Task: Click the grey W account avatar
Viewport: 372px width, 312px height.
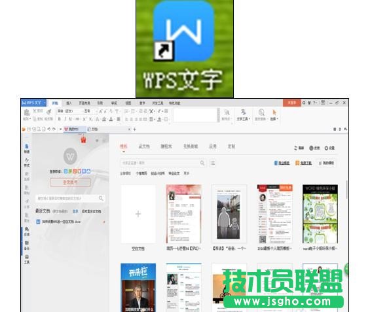Action: coord(70,156)
